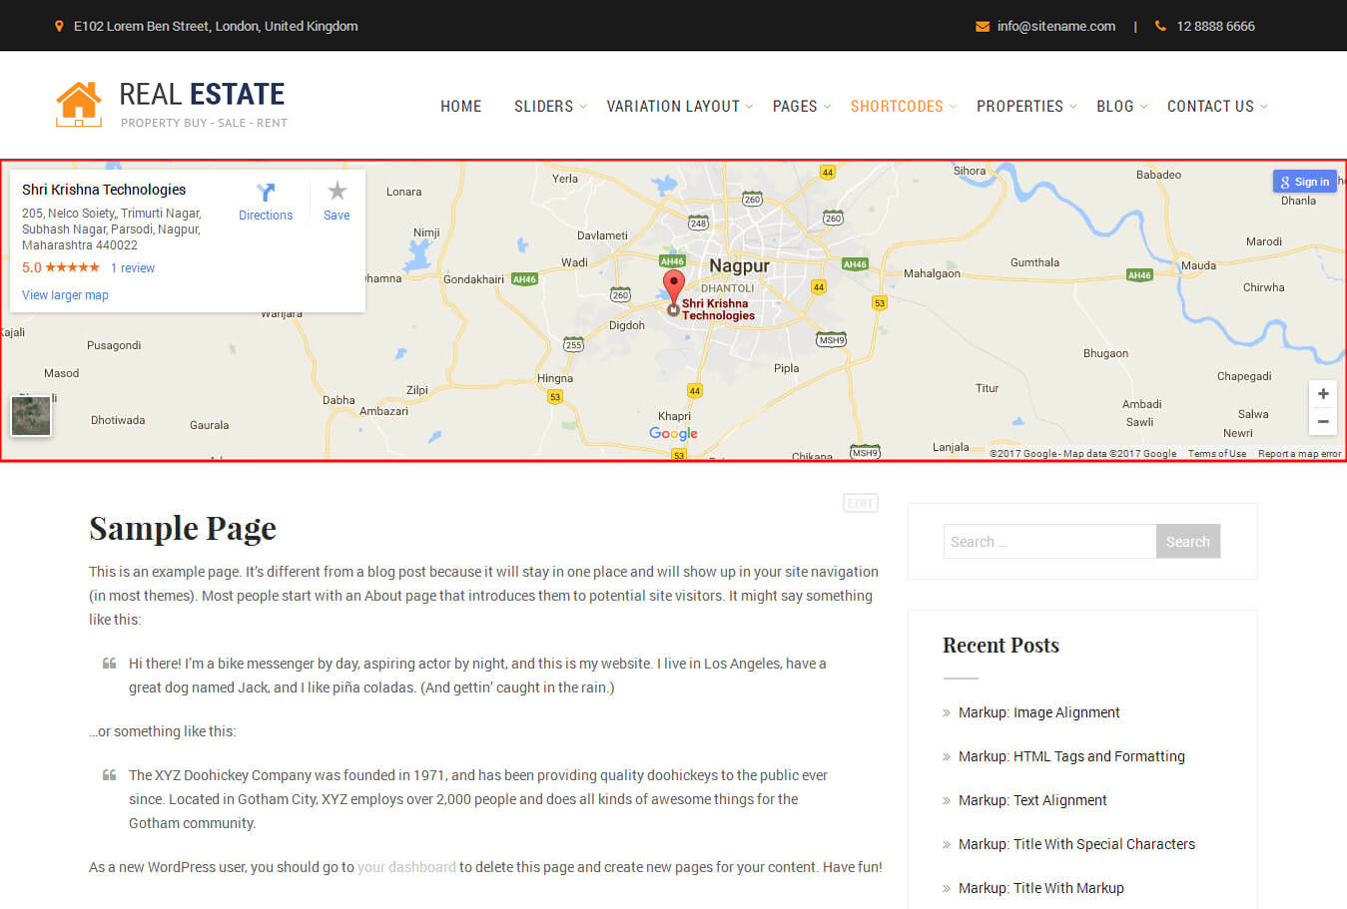The image size is (1347, 909).
Task: Open Markup: Title With Special Characters post
Action: point(1076,844)
